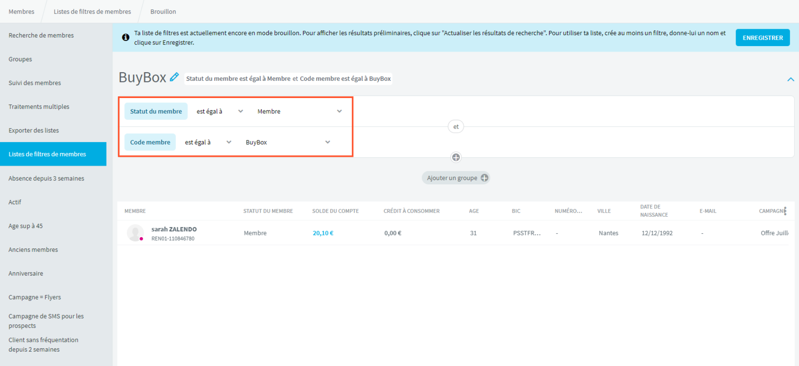
Task: Sort by the VILLE column header
Action: pos(604,211)
